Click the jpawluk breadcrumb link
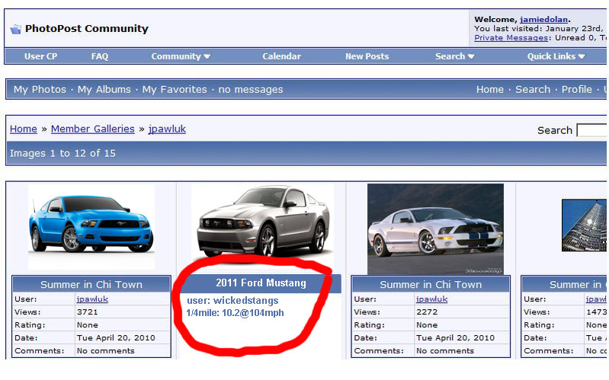This screenshot has width=609, height=380. 167,129
